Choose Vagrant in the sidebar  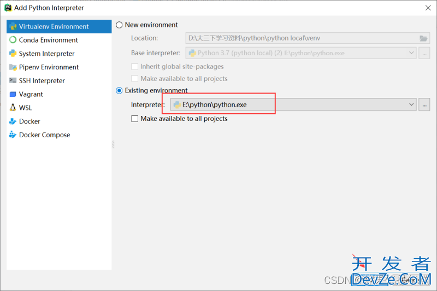59,94
